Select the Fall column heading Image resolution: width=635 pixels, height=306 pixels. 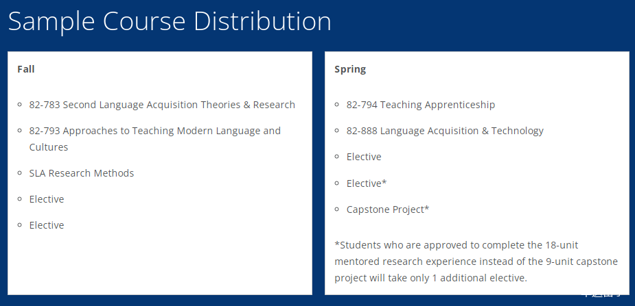pos(26,69)
